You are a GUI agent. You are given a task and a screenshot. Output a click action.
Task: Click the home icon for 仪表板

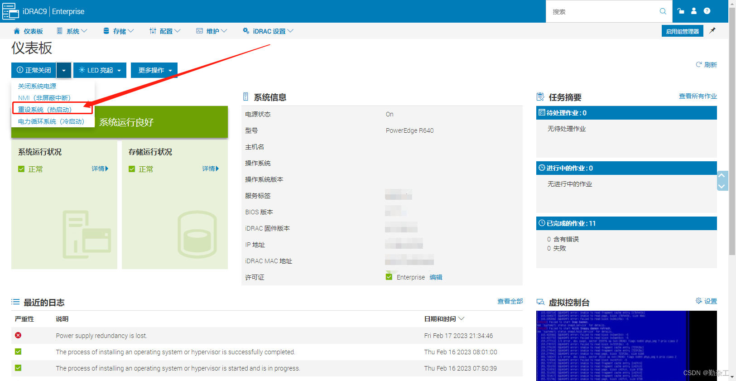click(17, 31)
